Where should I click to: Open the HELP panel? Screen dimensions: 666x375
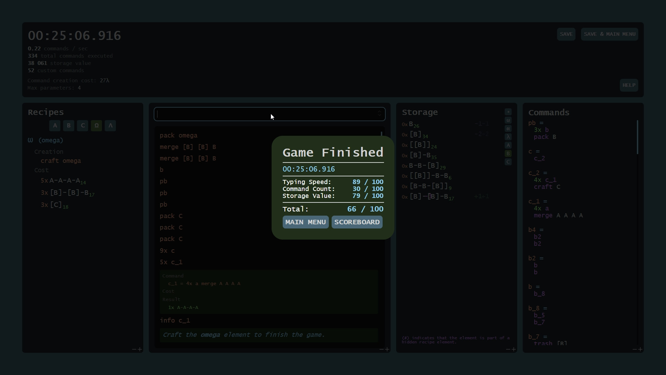pyautogui.click(x=629, y=85)
